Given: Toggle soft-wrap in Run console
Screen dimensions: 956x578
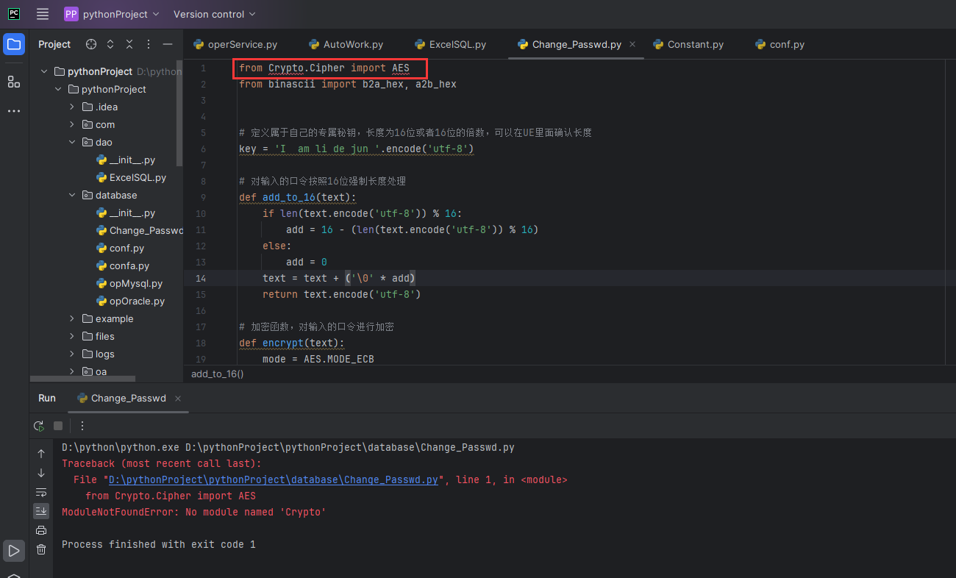Looking at the screenshot, I should point(41,492).
